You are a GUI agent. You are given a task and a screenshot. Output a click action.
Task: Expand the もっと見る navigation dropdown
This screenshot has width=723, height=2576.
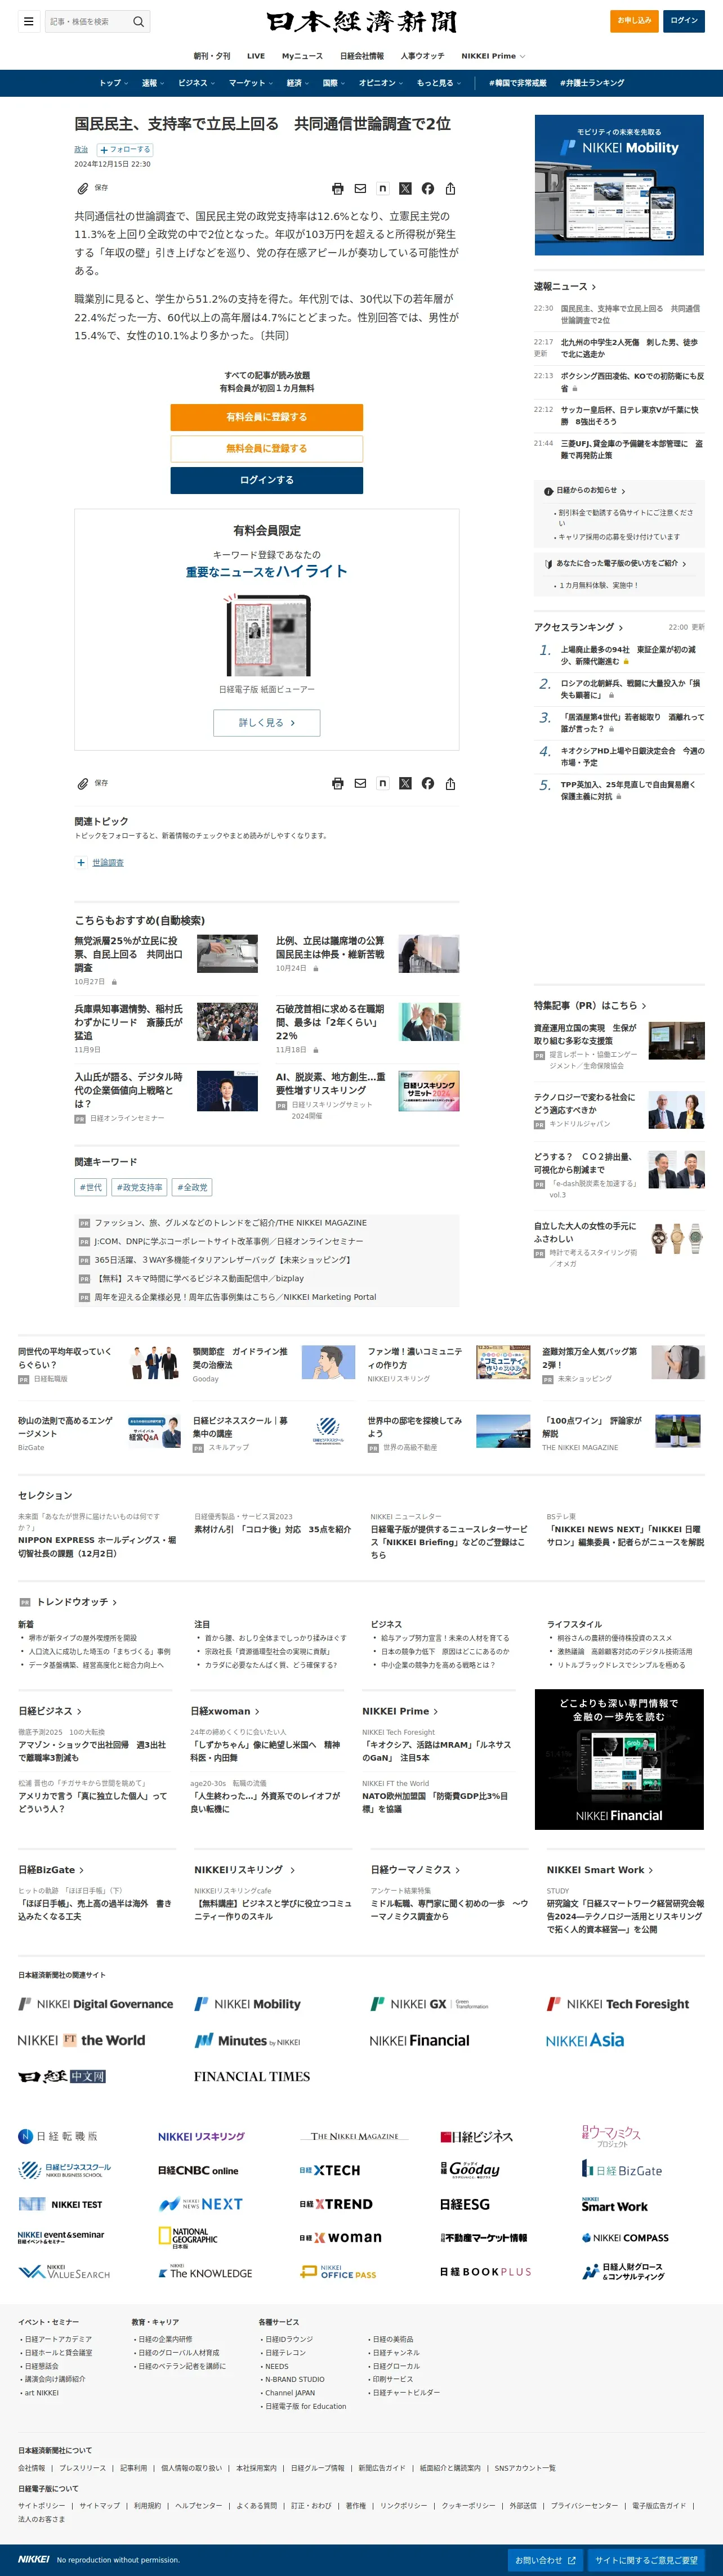pos(440,83)
